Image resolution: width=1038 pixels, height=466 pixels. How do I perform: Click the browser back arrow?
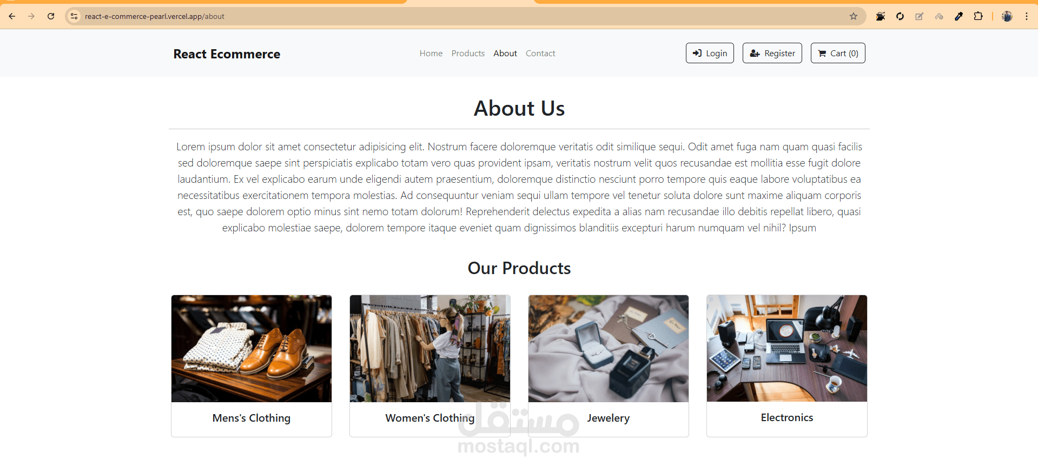(12, 16)
